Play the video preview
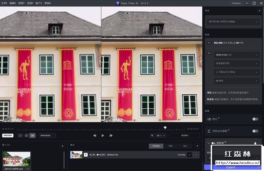The image size is (264, 171). pos(103,136)
